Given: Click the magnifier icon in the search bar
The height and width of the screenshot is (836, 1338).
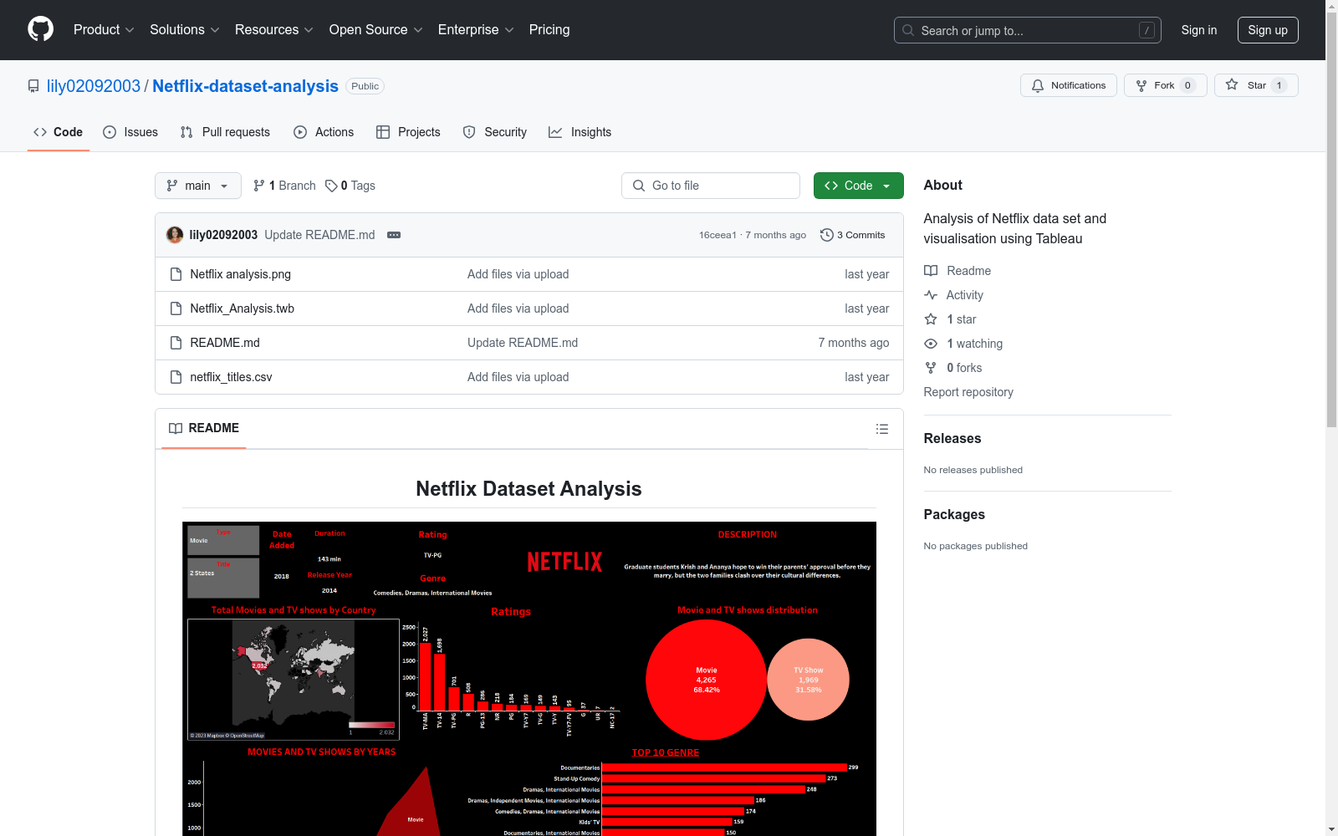Looking at the screenshot, I should (x=908, y=30).
